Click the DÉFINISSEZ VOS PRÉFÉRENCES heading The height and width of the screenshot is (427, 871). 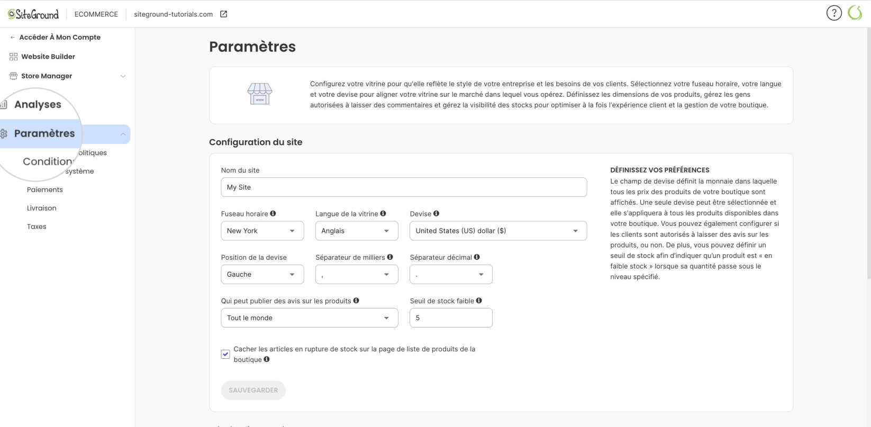click(x=660, y=170)
